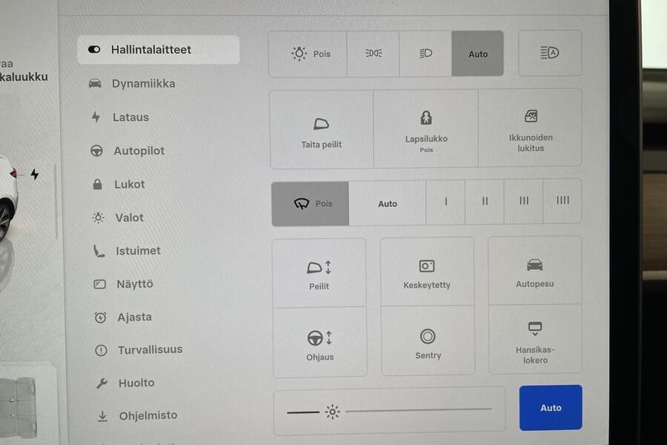This screenshot has height=445, width=667.
Task: Open the Ohjelmisto software section
Action: [x=147, y=415]
